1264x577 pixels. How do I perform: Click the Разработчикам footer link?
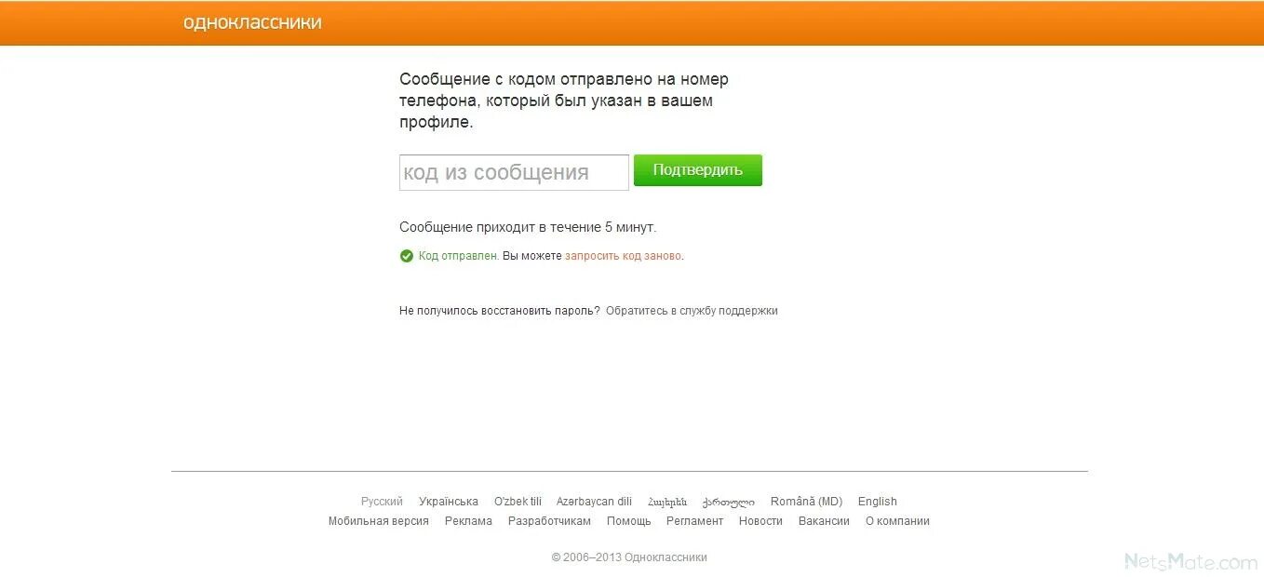pos(549,521)
